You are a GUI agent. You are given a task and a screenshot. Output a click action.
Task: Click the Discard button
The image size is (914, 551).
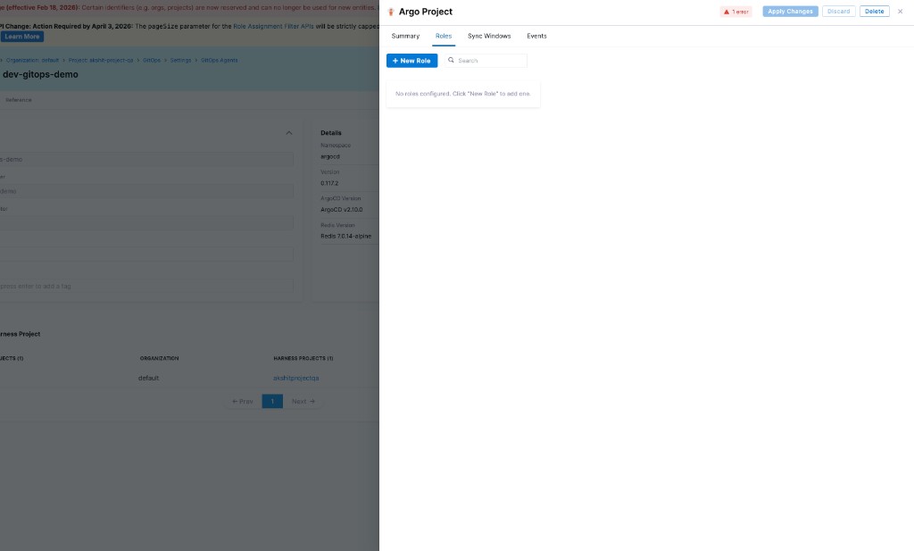click(x=839, y=11)
